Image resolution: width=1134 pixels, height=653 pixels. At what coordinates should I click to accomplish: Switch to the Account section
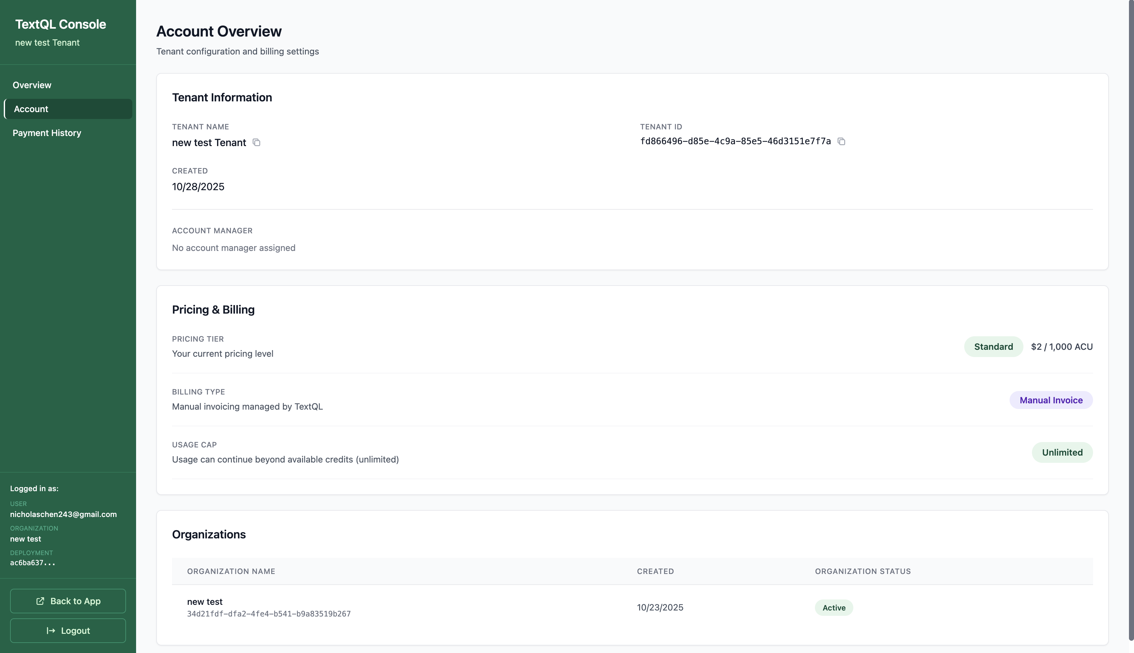(x=31, y=109)
